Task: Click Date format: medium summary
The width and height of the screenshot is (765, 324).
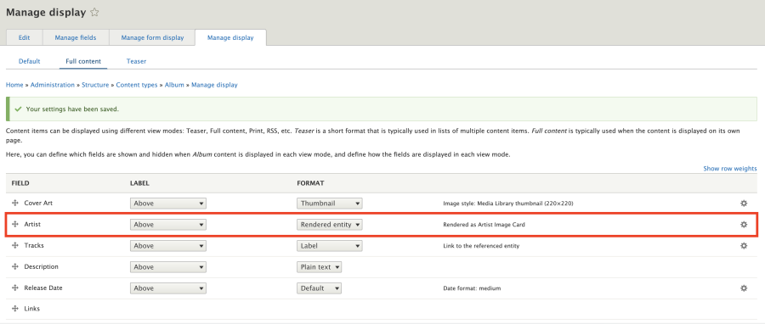Action: [x=472, y=288]
